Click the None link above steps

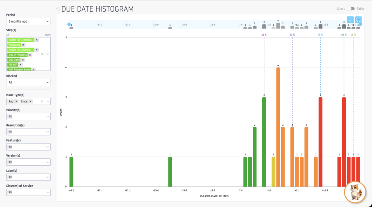point(48,35)
